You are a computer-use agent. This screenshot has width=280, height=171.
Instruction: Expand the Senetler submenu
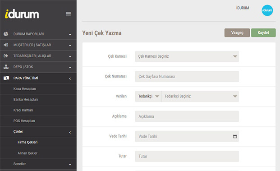pyautogui.click(x=38, y=164)
